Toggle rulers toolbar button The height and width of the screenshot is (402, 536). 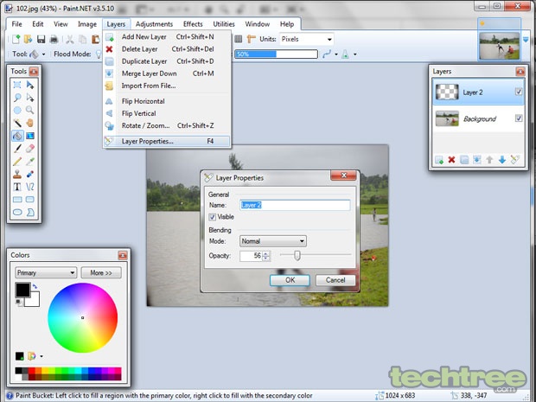252,39
